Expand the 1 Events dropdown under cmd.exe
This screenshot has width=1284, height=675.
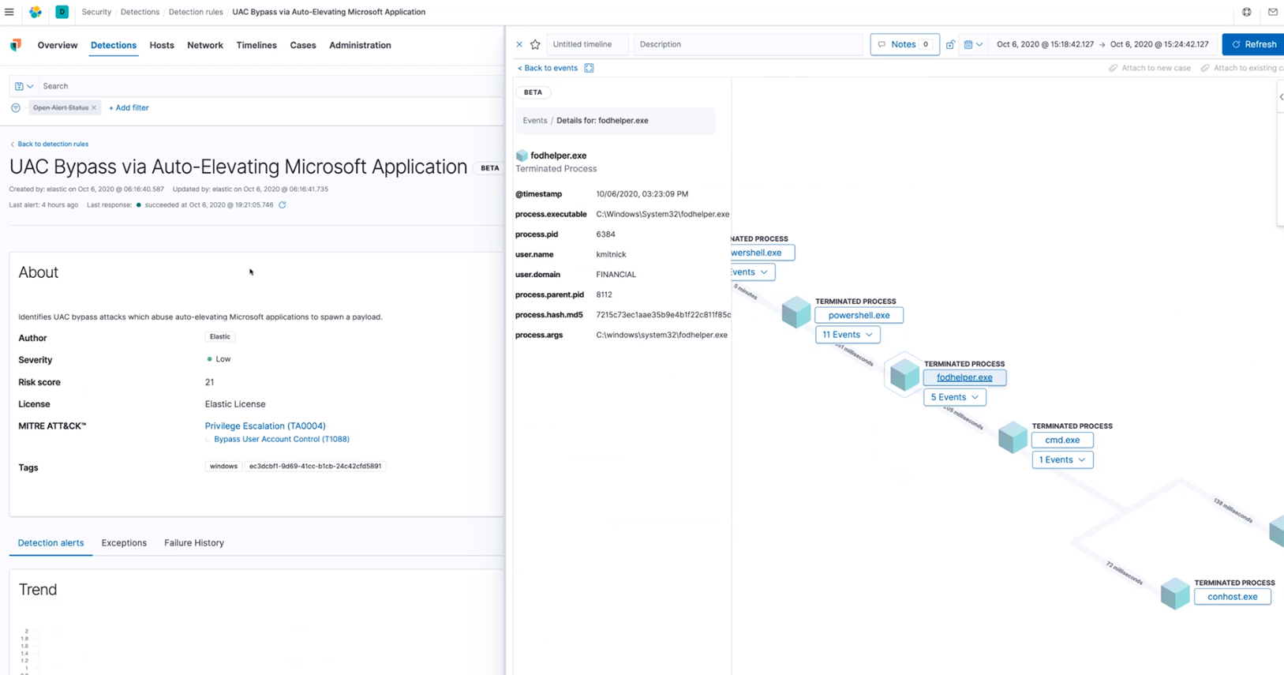tap(1062, 459)
